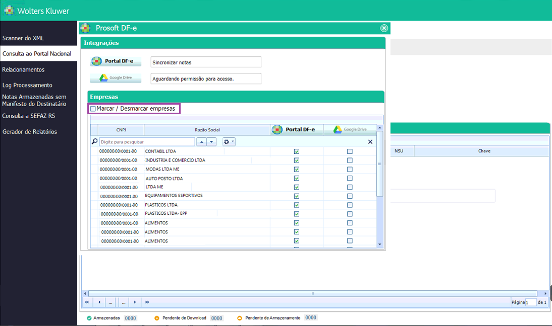This screenshot has width=552, height=326.
Task: Click the Armazenadas 0000 count
Action: [130, 318]
